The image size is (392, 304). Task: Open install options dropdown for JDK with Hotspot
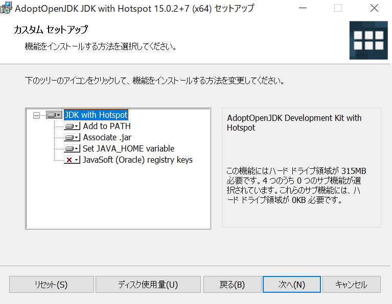point(54,115)
